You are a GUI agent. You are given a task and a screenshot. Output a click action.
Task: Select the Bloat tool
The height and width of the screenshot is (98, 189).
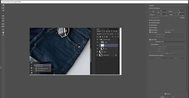coord(3,18)
